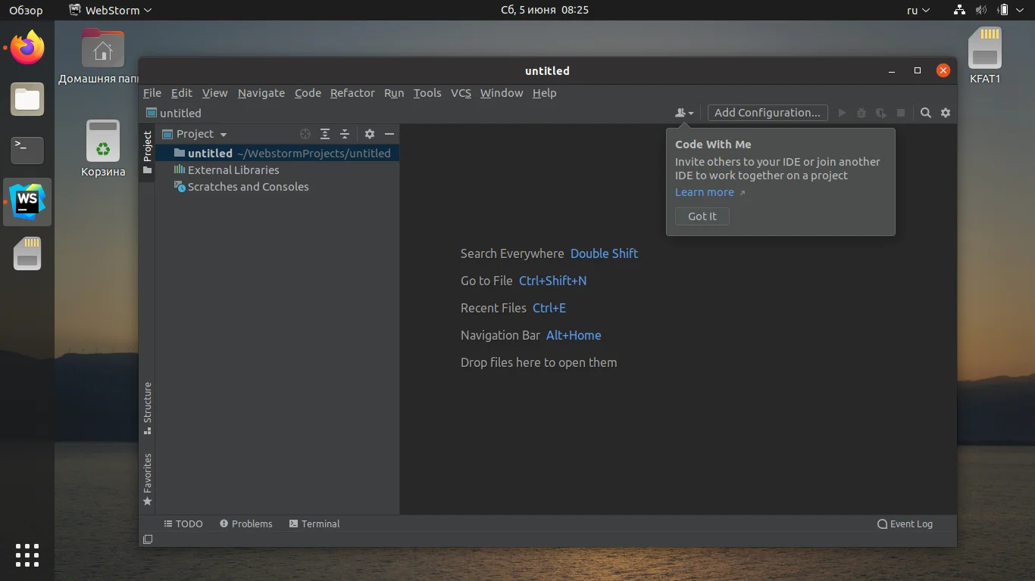Screen dimensions: 1035x581
Task: Open Search Everywhere with the magnifier icon
Action: click(925, 112)
